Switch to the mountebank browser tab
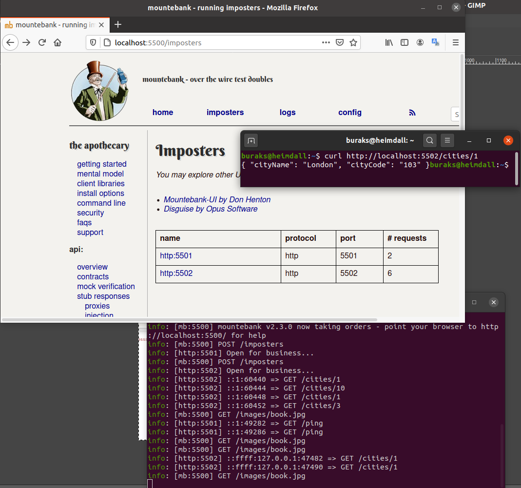Image resolution: width=521 pixels, height=488 pixels. tap(54, 25)
